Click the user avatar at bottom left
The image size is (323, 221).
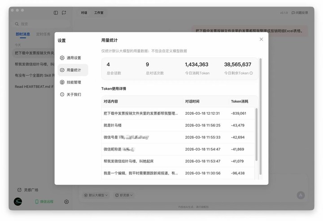(x=18, y=202)
